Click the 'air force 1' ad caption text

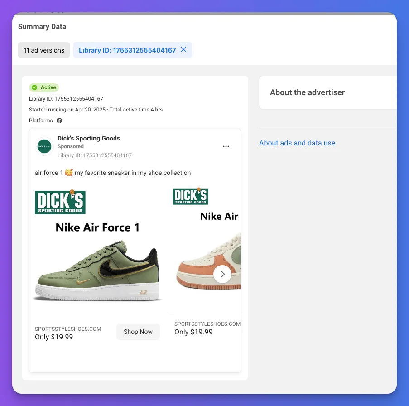point(113,173)
